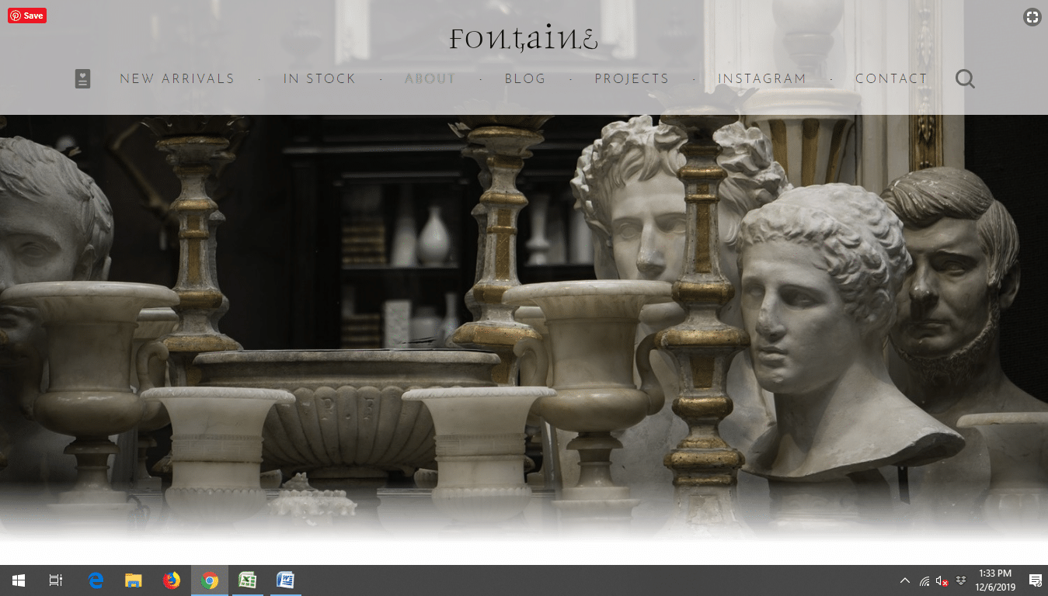This screenshot has width=1048, height=596.
Task: Open the Windows Start menu
Action: pyautogui.click(x=18, y=580)
